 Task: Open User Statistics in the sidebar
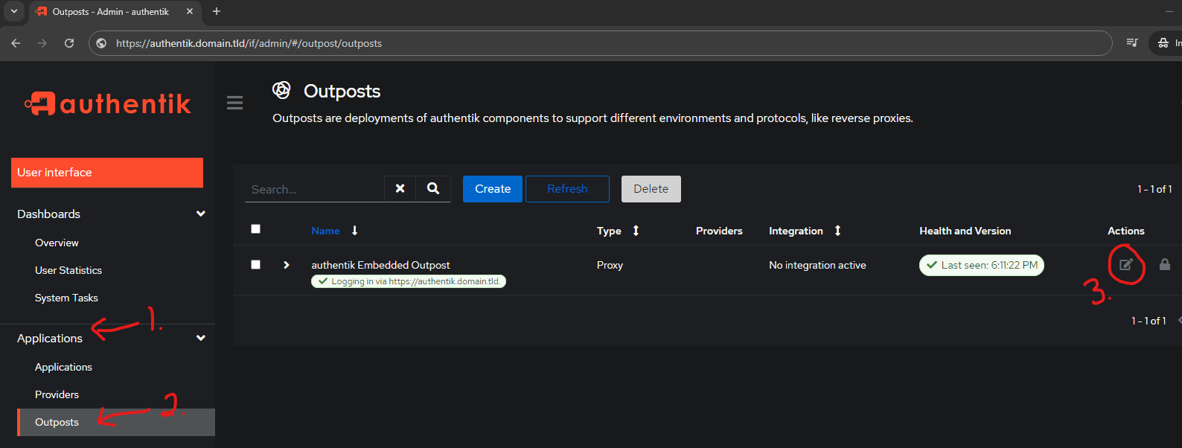click(x=68, y=270)
